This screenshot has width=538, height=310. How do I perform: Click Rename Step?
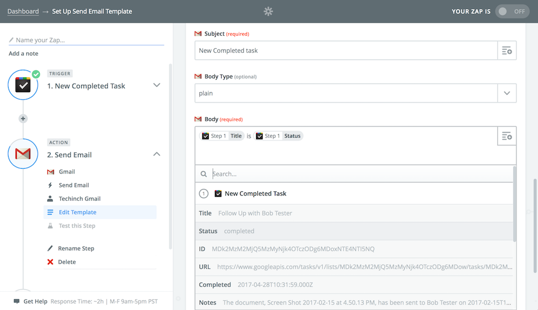tap(76, 248)
